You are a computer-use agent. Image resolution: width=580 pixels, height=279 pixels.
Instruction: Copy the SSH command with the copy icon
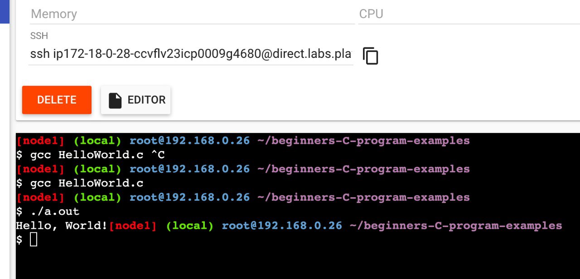click(x=370, y=56)
